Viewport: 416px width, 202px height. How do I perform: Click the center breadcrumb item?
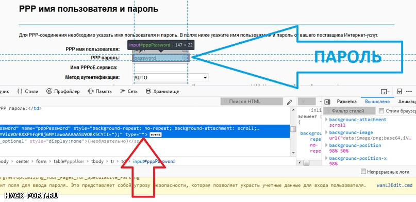click(22, 161)
